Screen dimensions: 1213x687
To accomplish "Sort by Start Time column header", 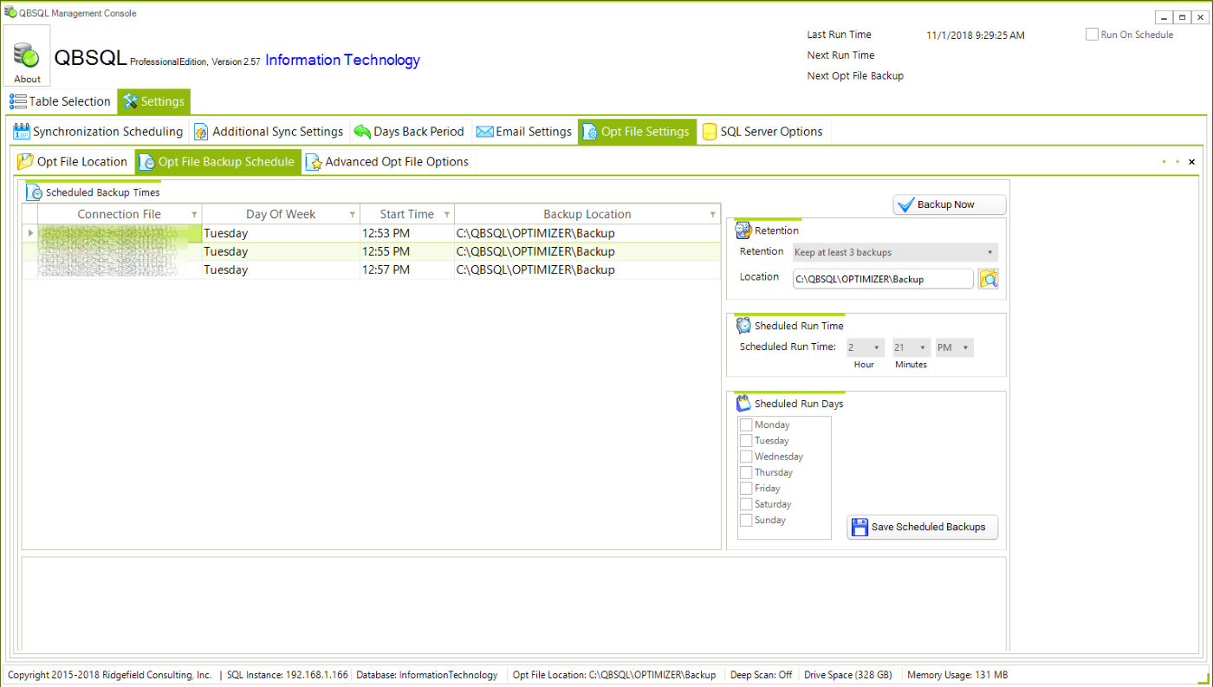I will 406,215.
